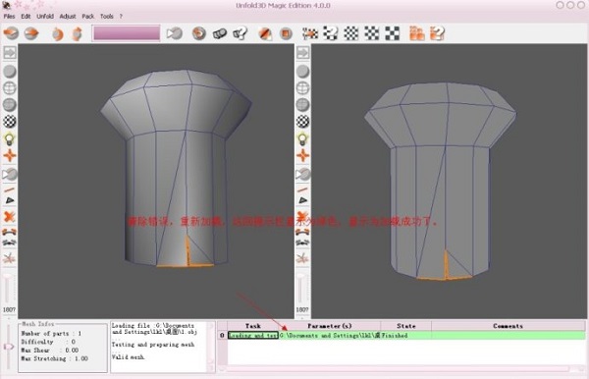Open the ? help menu

click(121, 16)
